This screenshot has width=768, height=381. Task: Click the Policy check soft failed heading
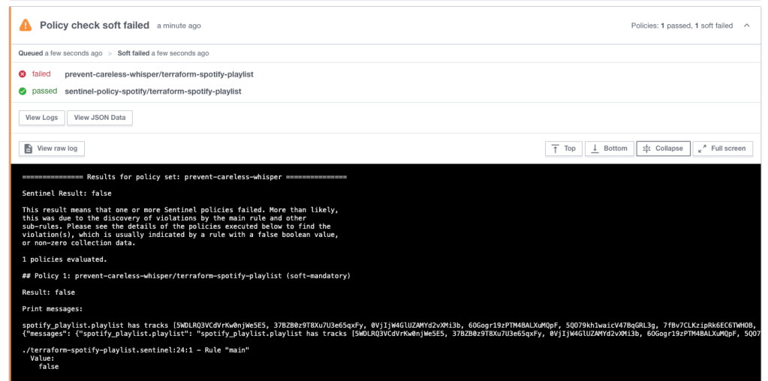(95, 25)
